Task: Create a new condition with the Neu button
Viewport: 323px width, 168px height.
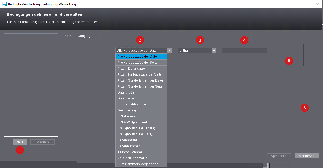Action: 20,142
